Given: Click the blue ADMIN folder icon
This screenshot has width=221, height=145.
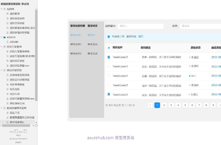Looking at the screenshot, I should point(4,37).
